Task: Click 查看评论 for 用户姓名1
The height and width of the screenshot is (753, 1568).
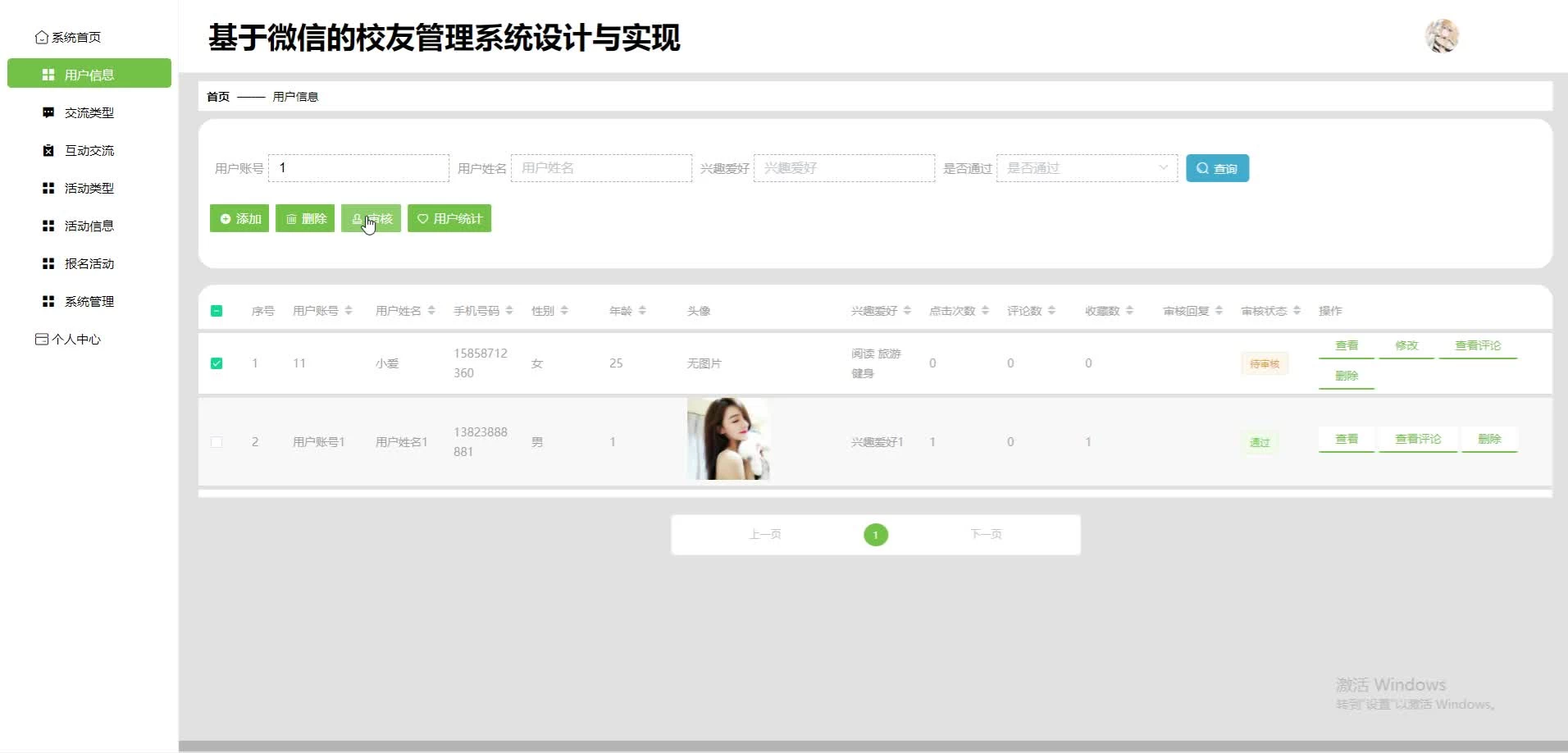Action: [1418, 440]
